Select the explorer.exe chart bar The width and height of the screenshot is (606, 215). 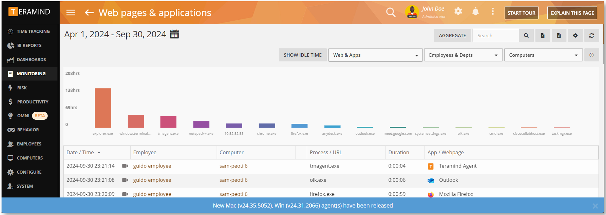point(103,108)
